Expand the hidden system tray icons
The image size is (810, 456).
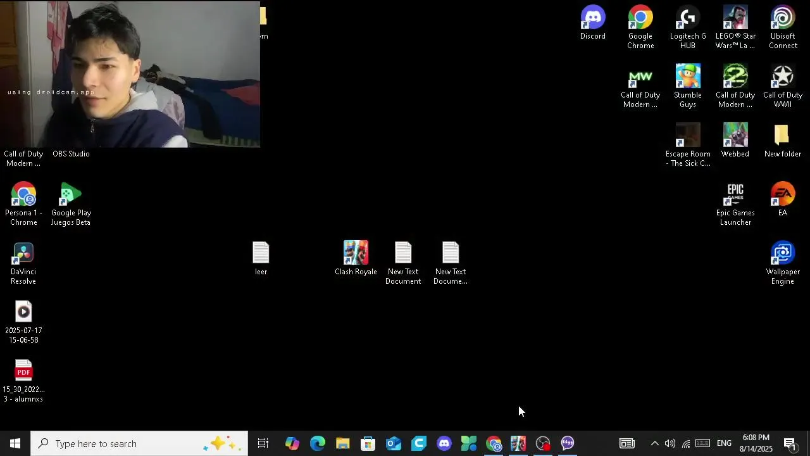click(655, 443)
